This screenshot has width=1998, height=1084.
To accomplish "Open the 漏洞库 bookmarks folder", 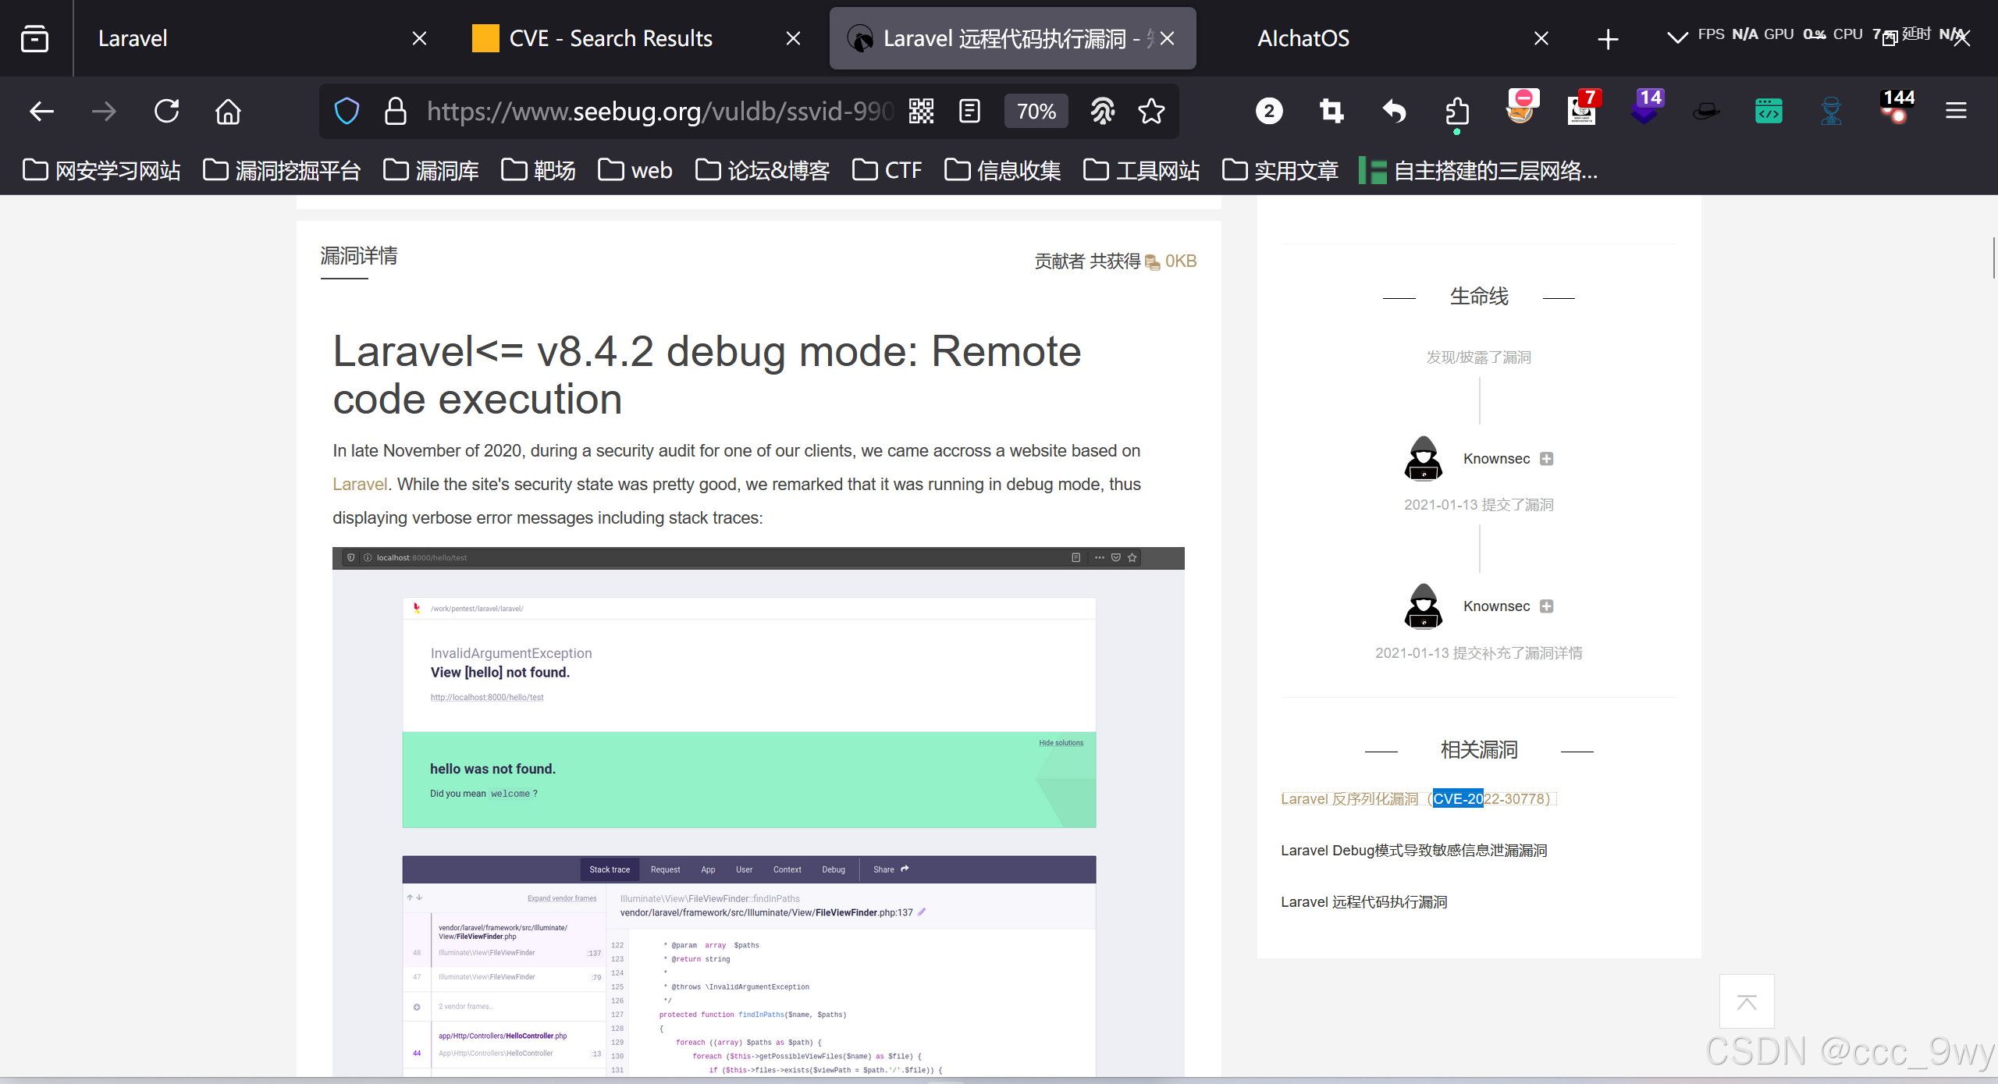I will pyautogui.click(x=432, y=170).
